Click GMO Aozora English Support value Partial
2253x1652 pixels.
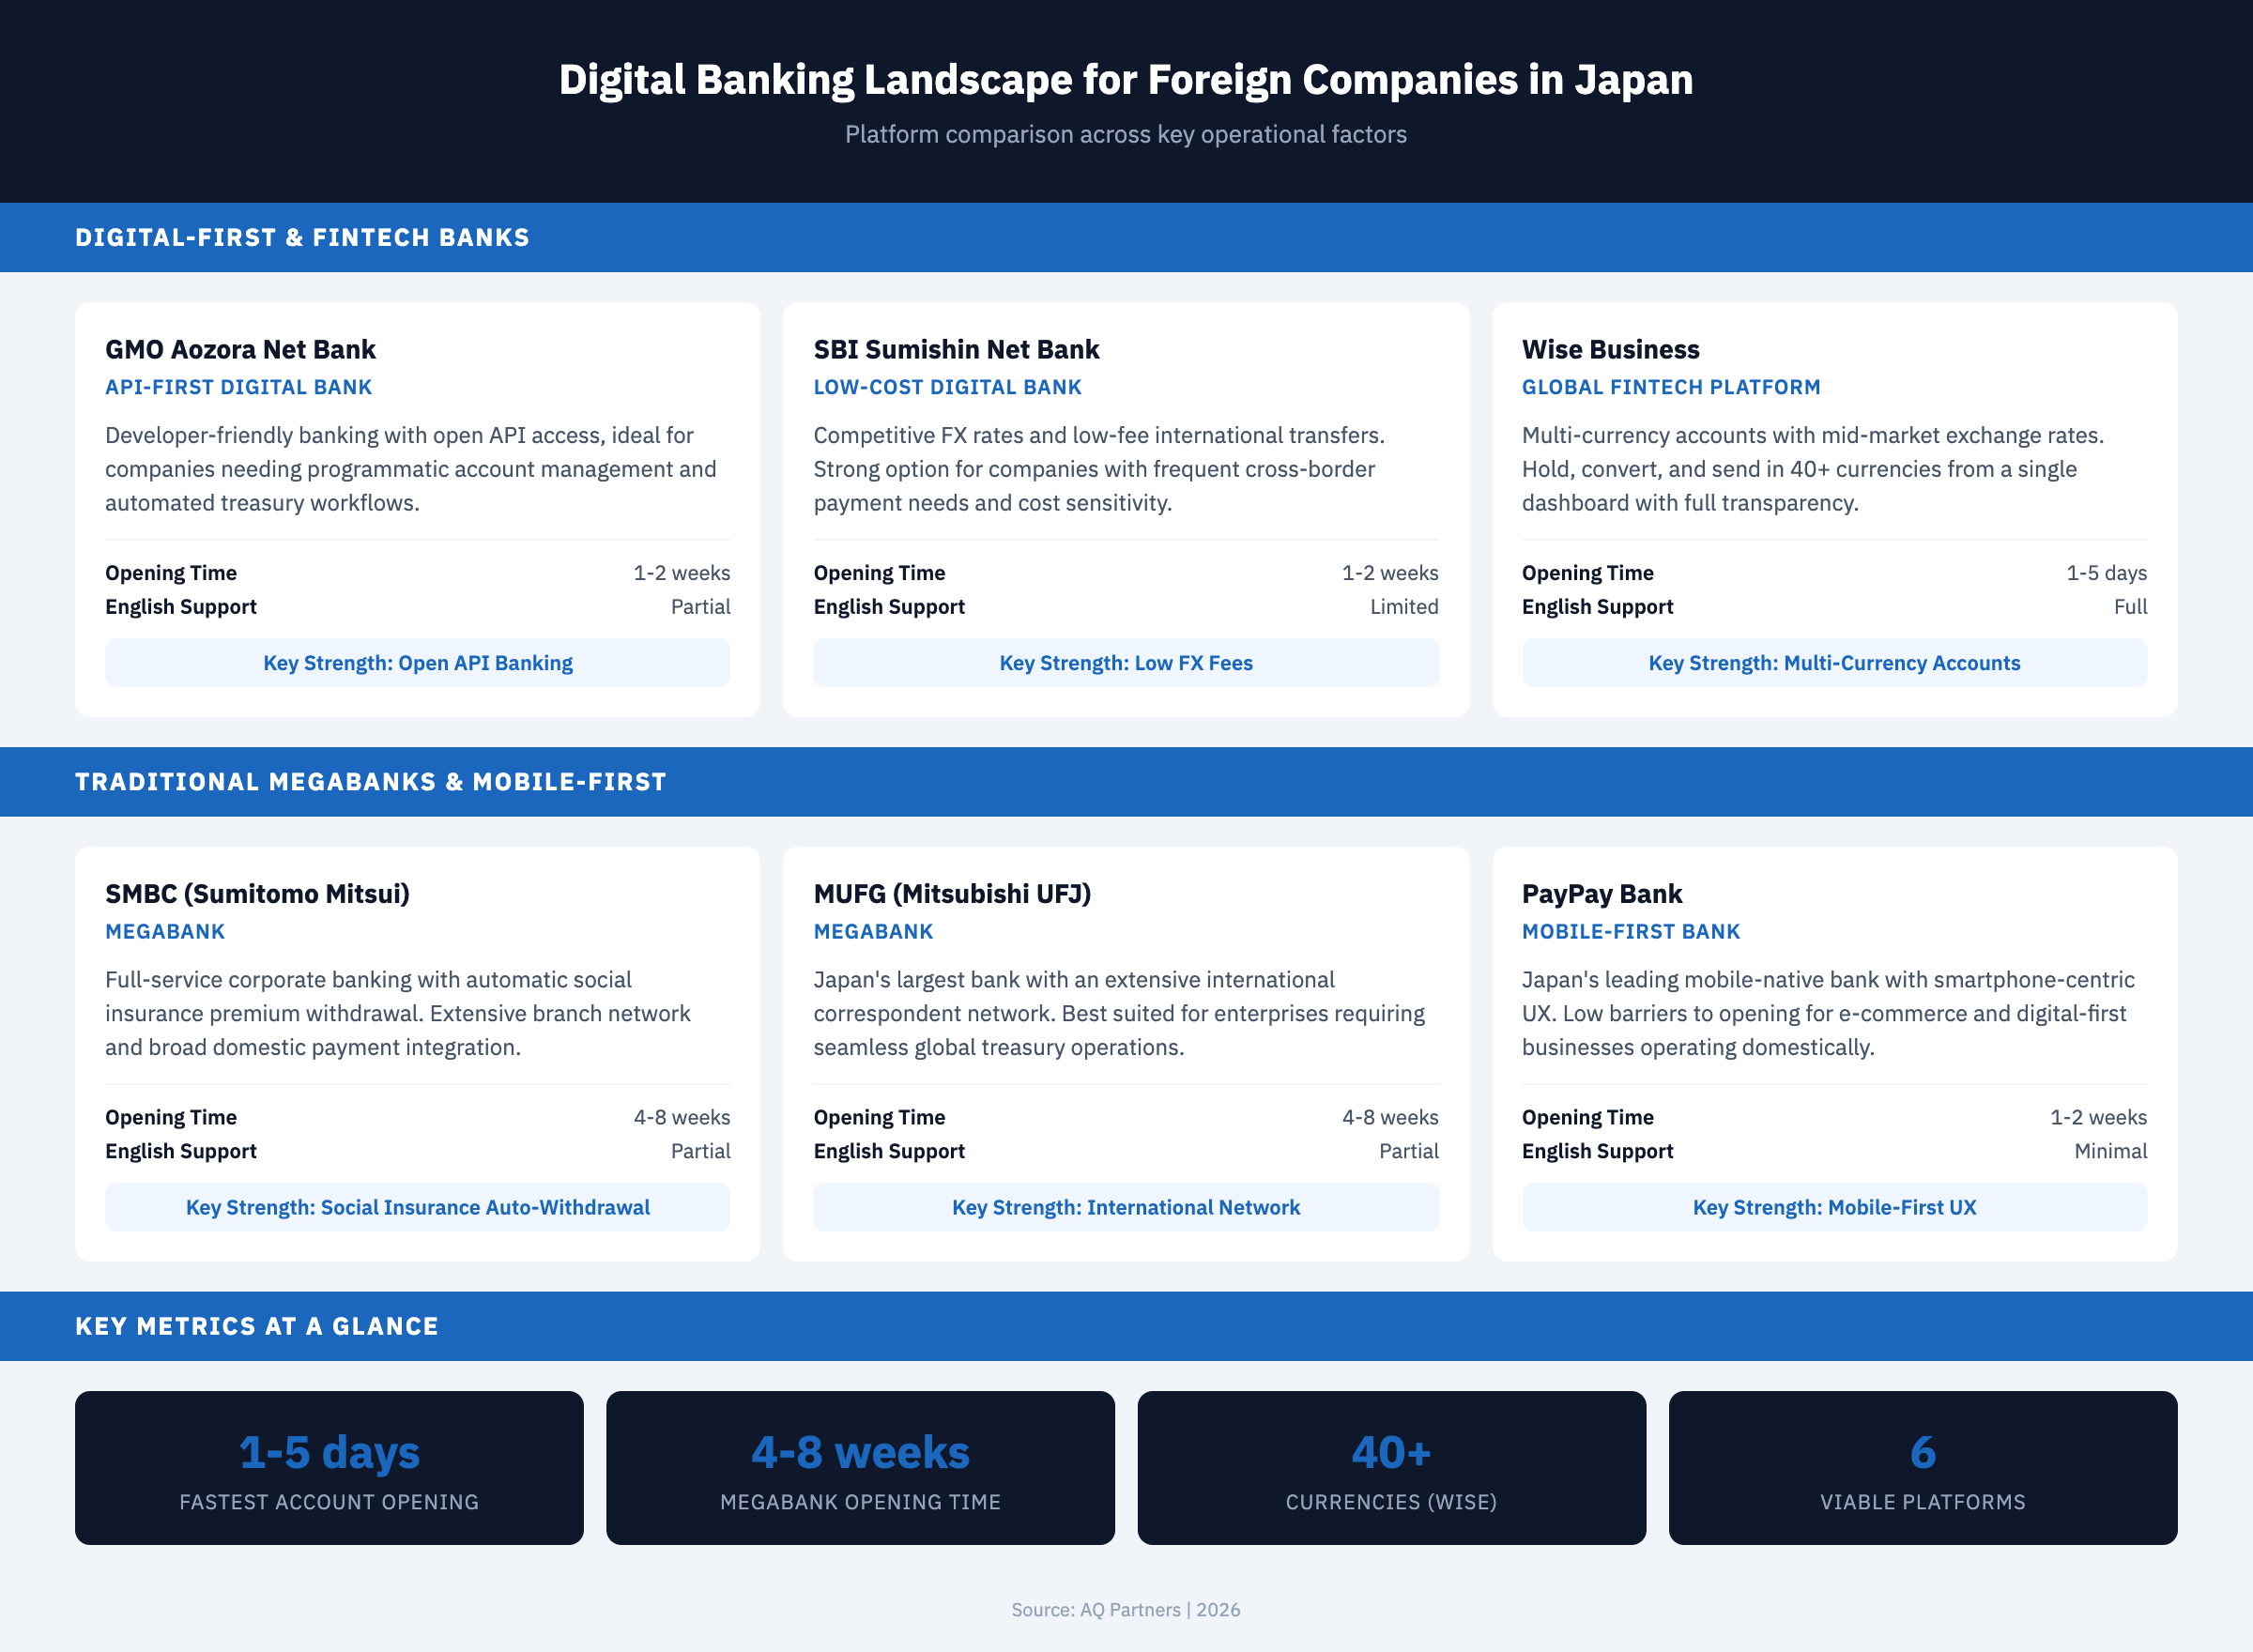coord(701,607)
